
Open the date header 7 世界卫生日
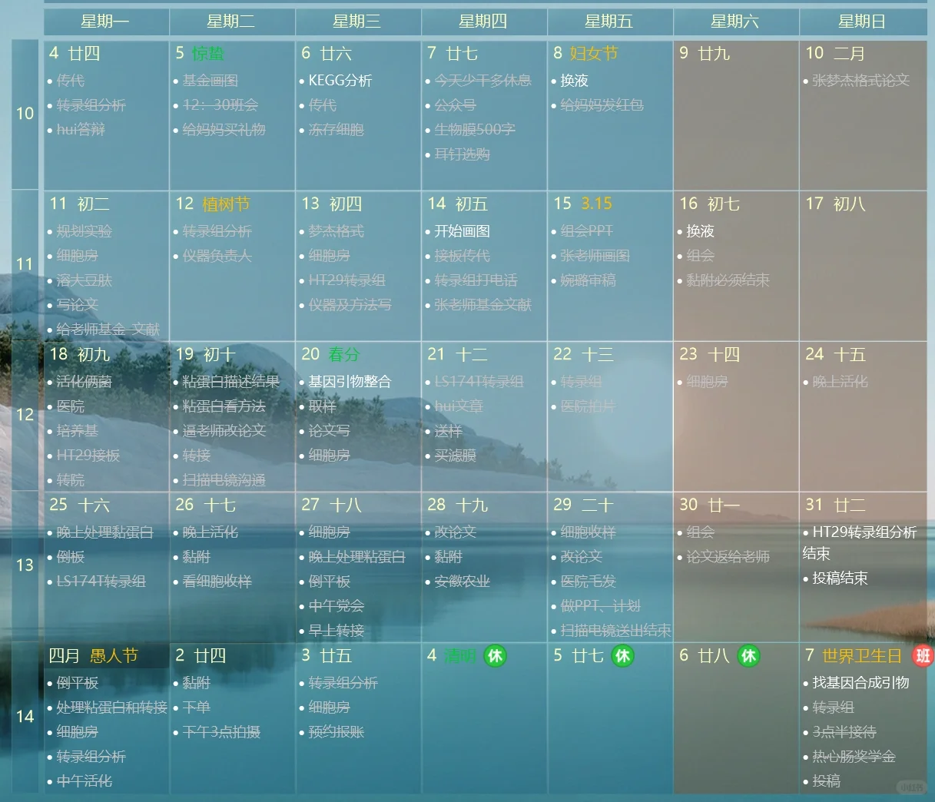point(854,656)
